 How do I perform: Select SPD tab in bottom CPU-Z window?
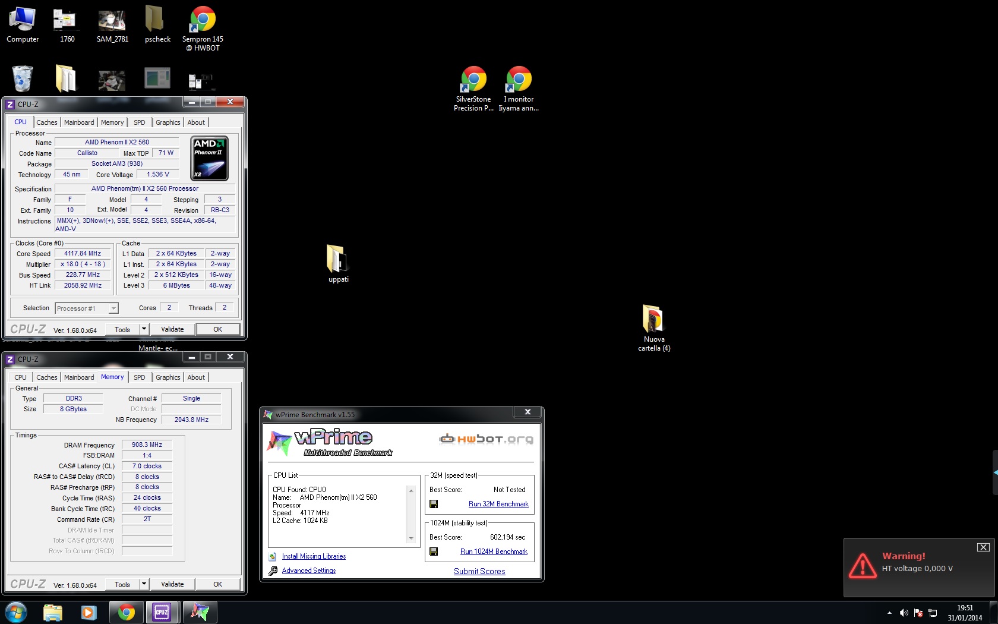pos(140,377)
